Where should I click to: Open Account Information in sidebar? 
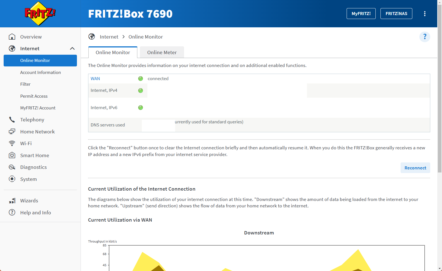40,73
